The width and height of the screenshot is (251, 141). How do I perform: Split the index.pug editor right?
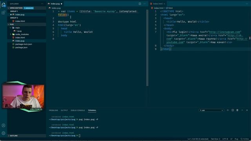[x=140, y=4]
